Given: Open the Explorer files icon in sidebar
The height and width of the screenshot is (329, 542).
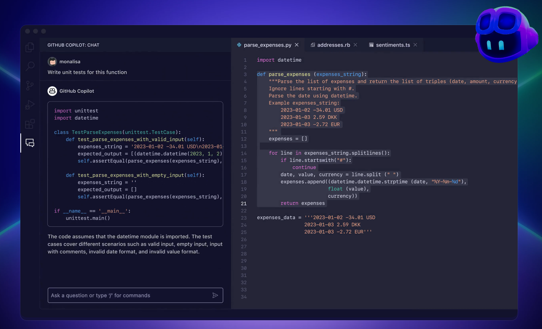Looking at the screenshot, I should pyautogui.click(x=30, y=47).
